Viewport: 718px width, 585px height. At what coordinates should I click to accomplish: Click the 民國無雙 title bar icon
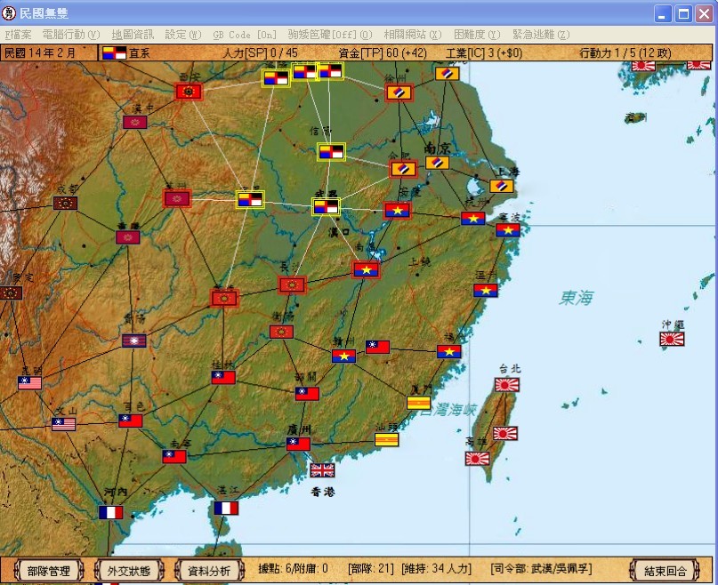tap(9, 12)
